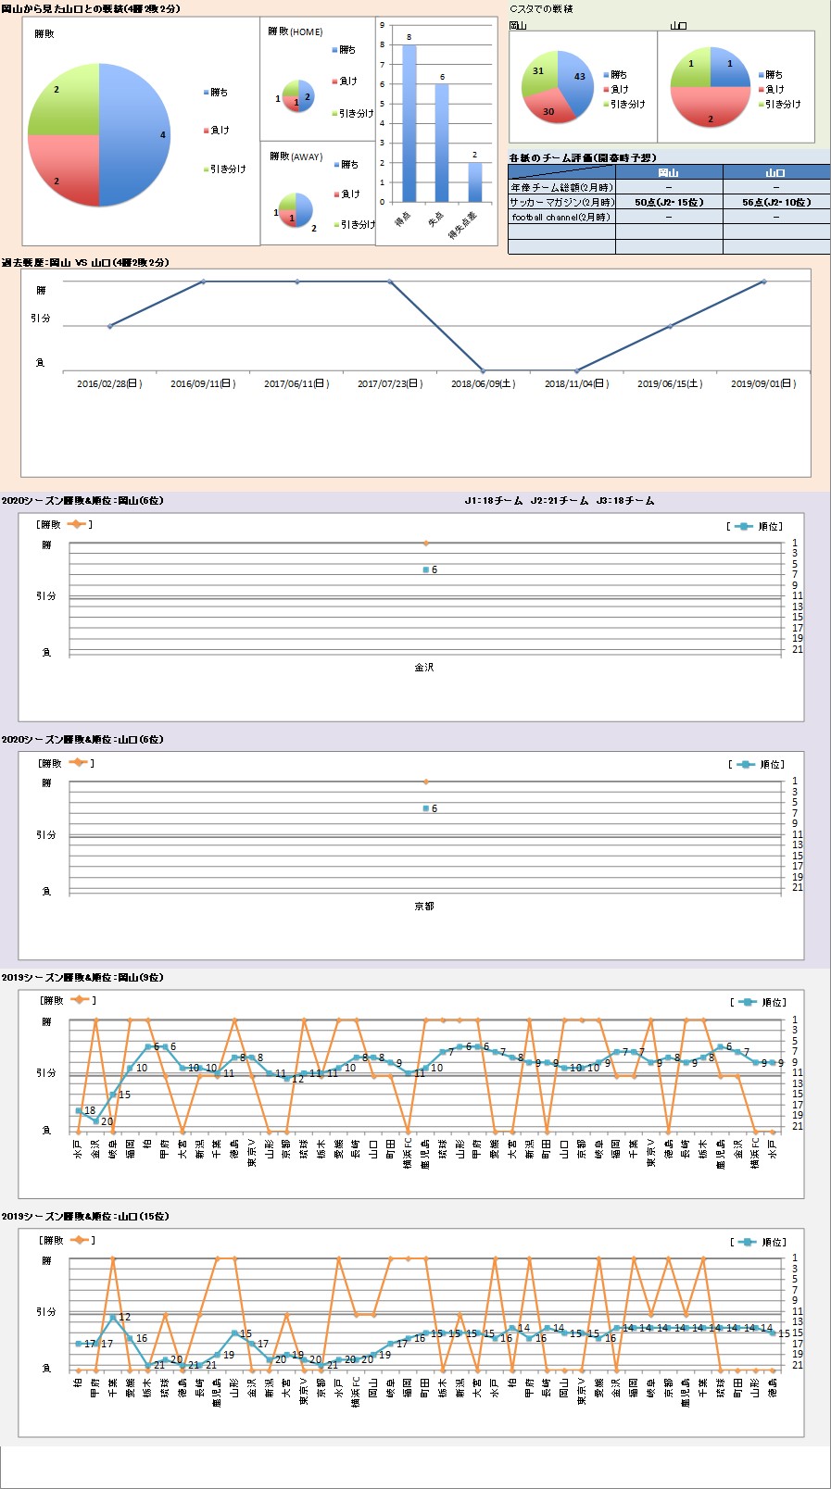831x1489 pixels.
Task: Click the 山口 column header in the evaluation table
Action: pyautogui.click(x=776, y=172)
